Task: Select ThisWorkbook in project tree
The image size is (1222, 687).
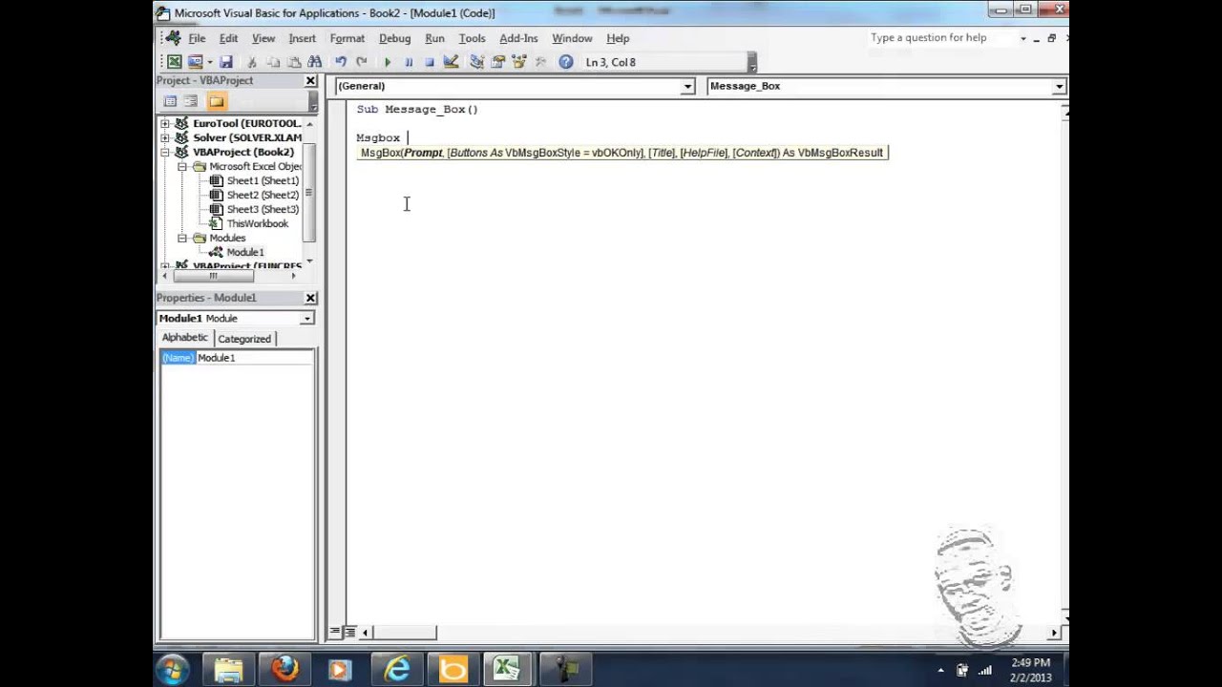Action: click(257, 223)
